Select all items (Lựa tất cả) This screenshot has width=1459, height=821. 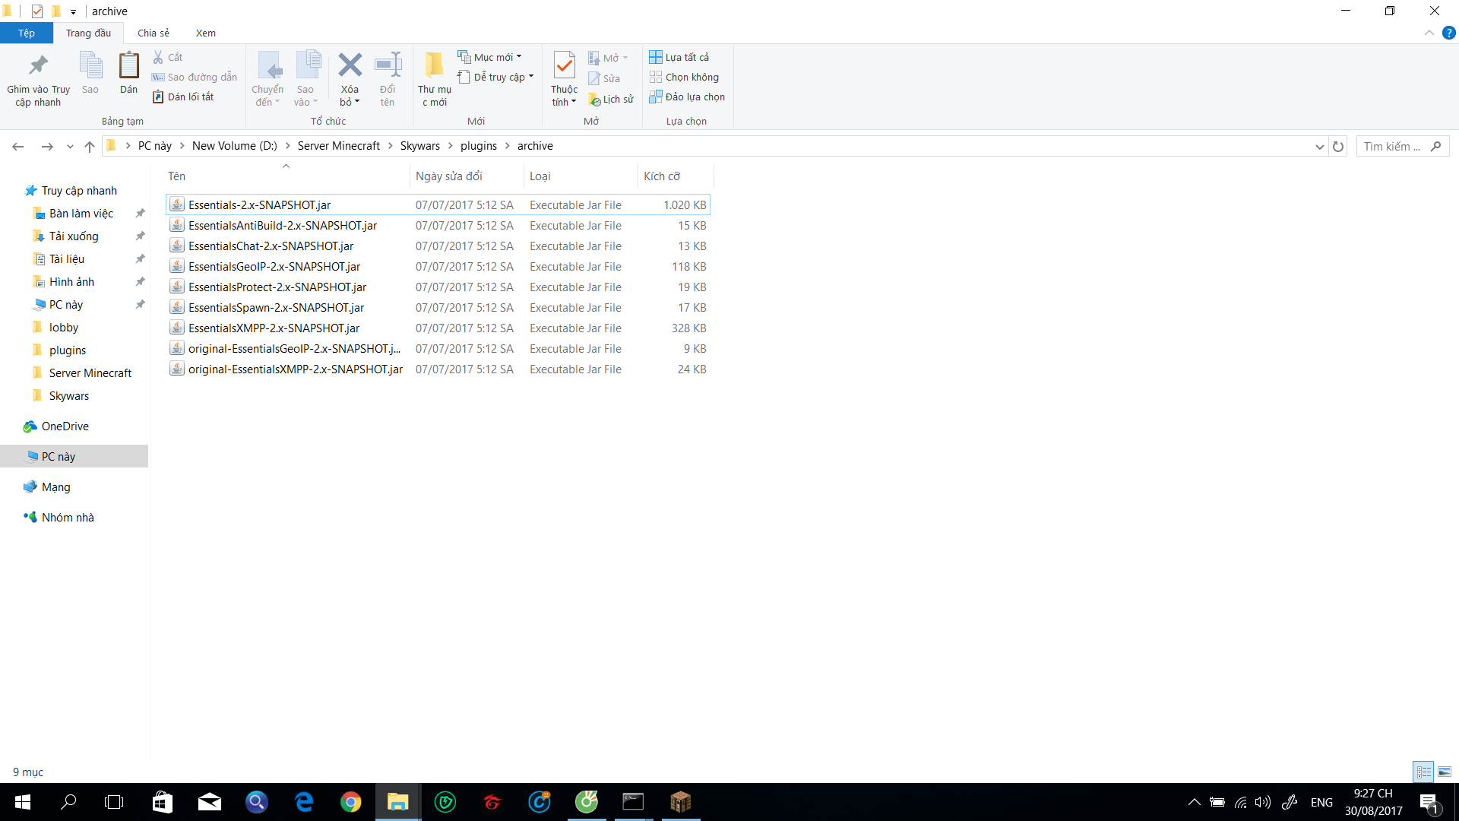[x=679, y=57]
